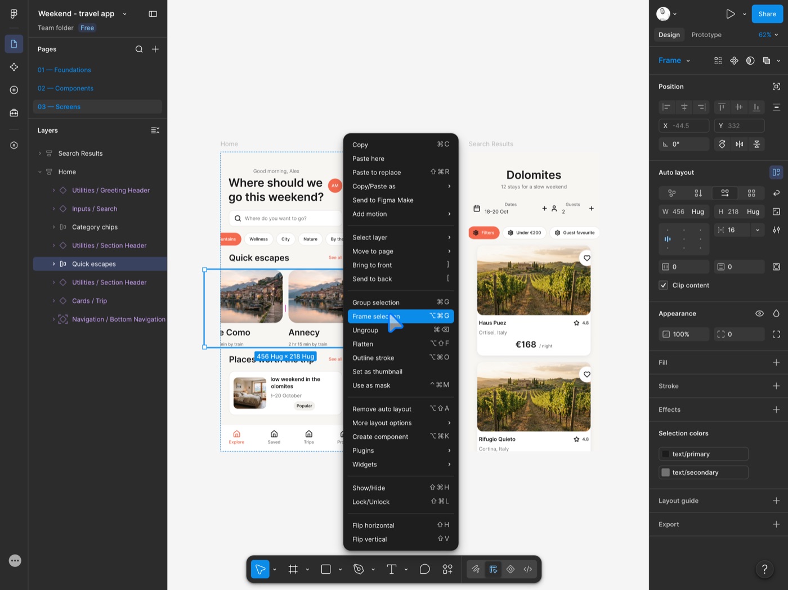Create component icon in Frame header

734,61
